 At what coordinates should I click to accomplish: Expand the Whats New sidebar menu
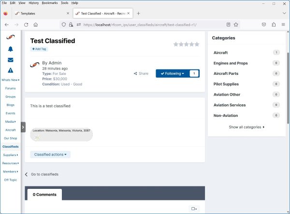[x=10, y=80]
